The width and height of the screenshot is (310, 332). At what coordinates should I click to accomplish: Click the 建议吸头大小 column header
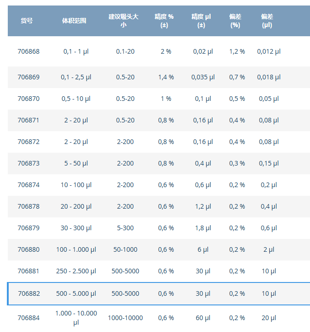(124, 21)
